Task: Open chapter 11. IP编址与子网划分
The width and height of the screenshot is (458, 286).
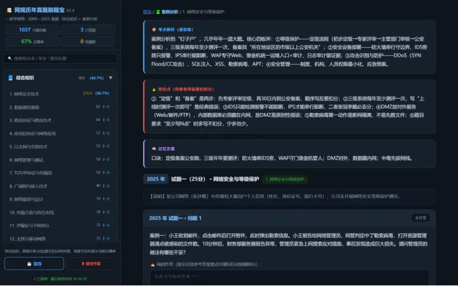Action: click(x=60, y=226)
